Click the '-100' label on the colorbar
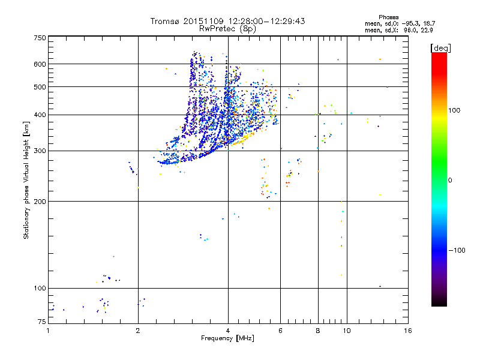This screenshot has height=360, width=480. (457, 250)
